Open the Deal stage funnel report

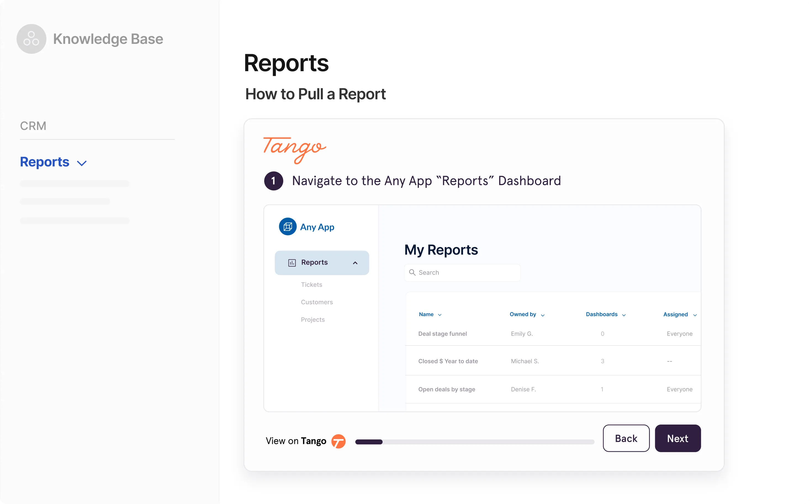[x=443, y=334]
